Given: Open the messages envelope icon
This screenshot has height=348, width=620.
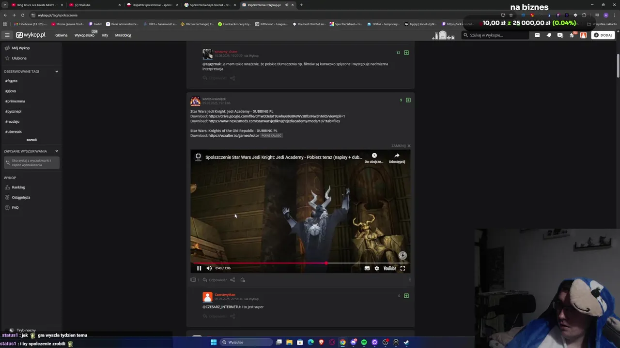Looking at the screenshot, I should coord(537,35).
